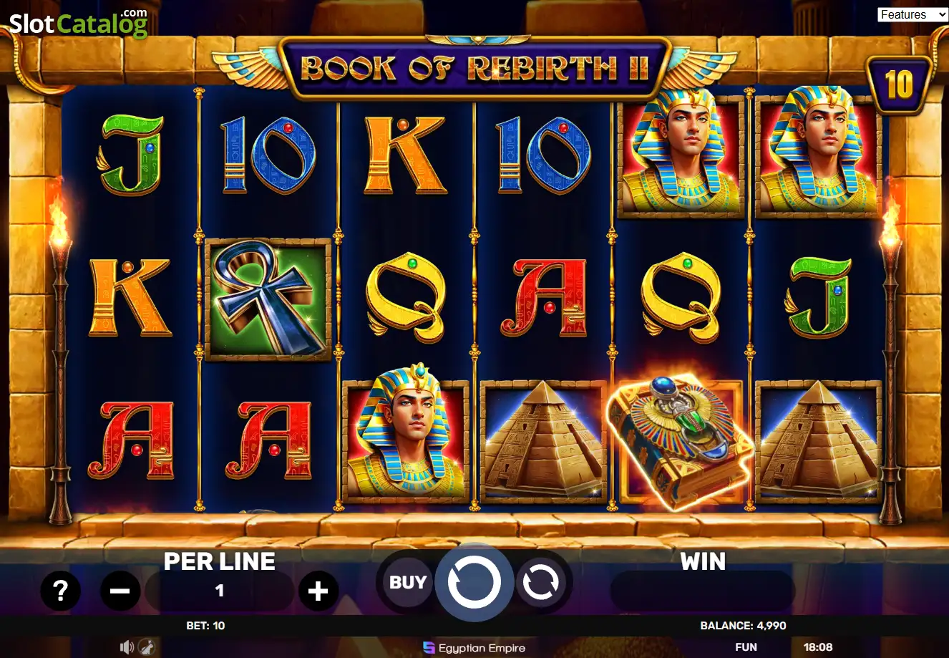Mute sound using the speaker icon

pyautogui.click(x=127, y=647)
